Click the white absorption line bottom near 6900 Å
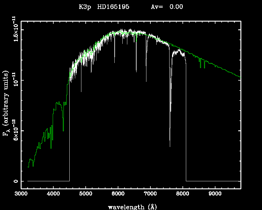262x210 pixels. click(146, 81)
